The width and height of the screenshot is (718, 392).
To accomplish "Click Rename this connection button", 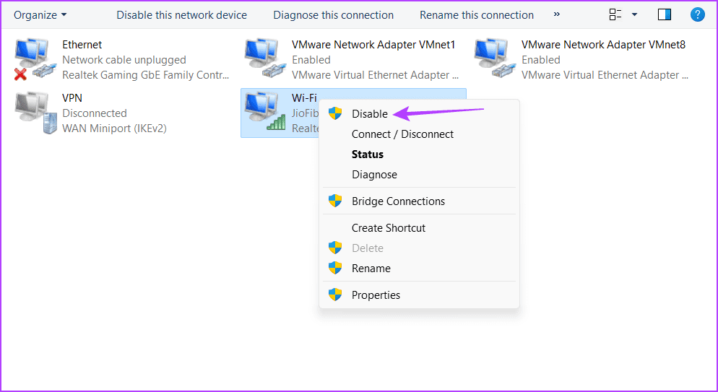I will pyautogui.click(x=477, y=14).
